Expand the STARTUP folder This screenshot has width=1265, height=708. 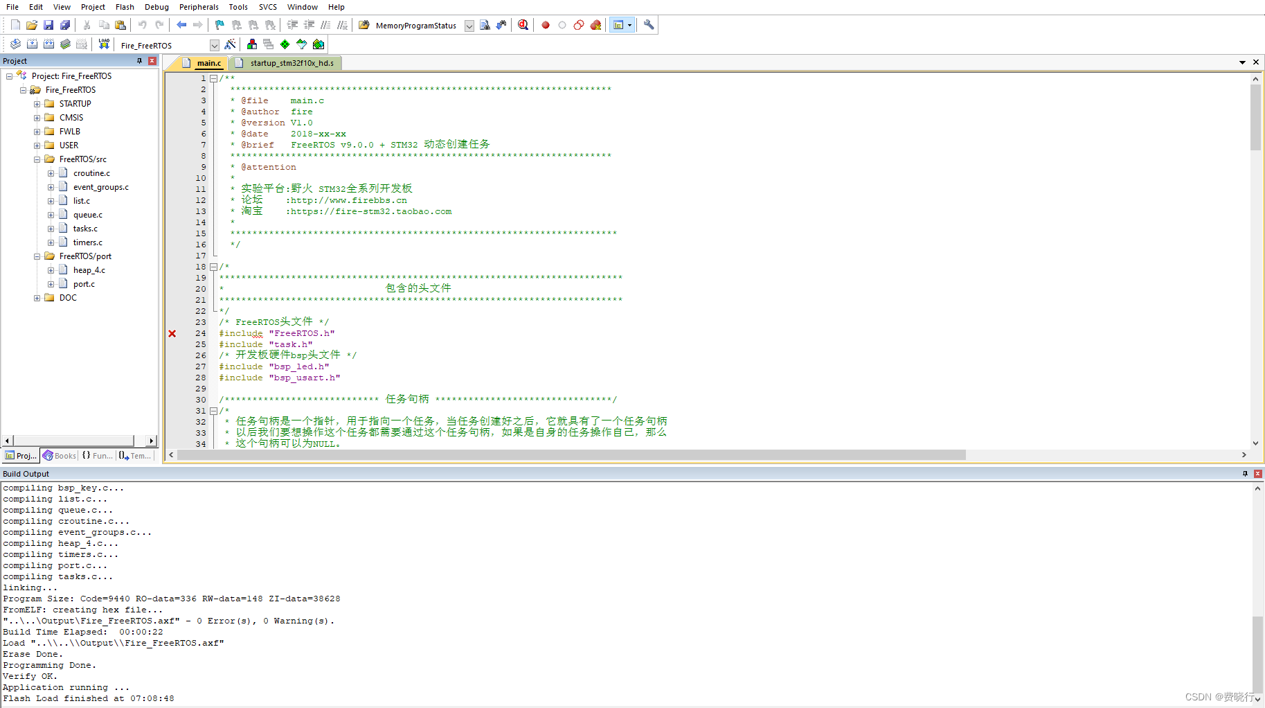(x=37, y=104)
